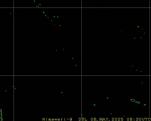
Task: Click the second-largest island outline beside the largest
Action: (138, 102)
